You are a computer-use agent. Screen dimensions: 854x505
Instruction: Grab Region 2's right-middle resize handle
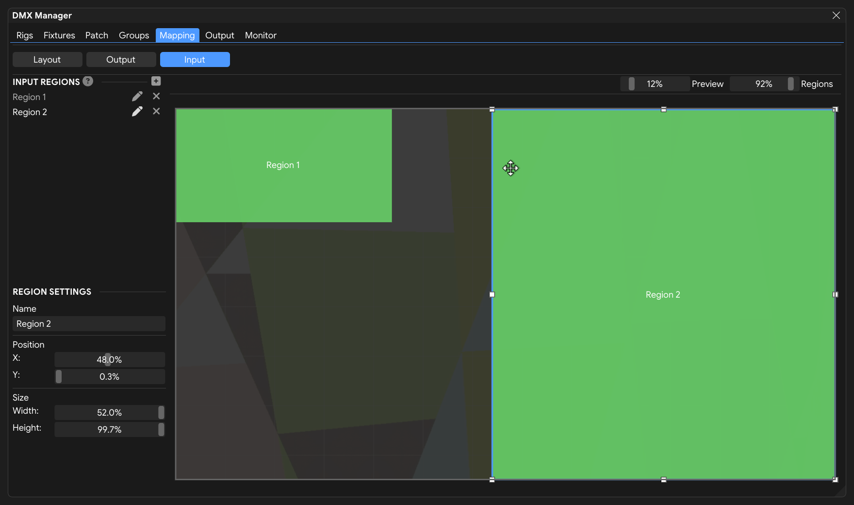point(835,294)
